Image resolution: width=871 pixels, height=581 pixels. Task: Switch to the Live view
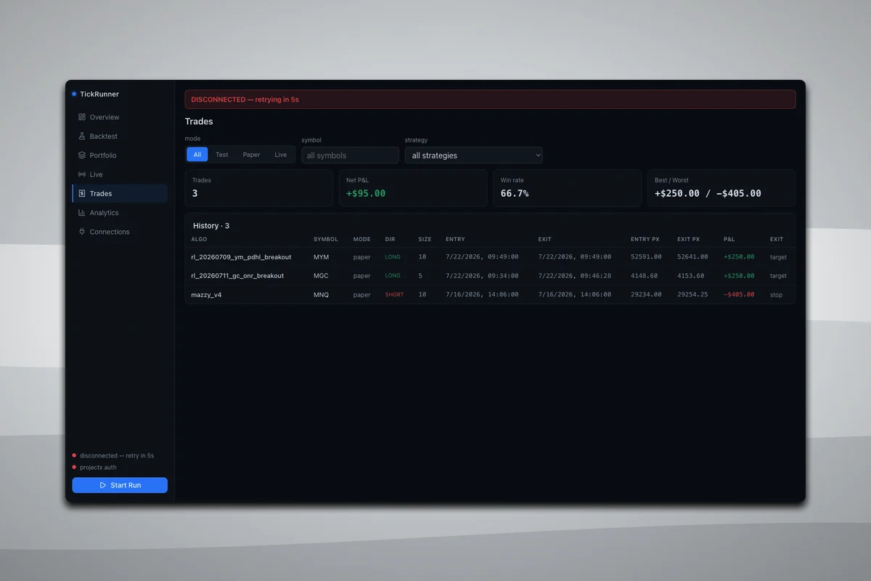point(120,174)
